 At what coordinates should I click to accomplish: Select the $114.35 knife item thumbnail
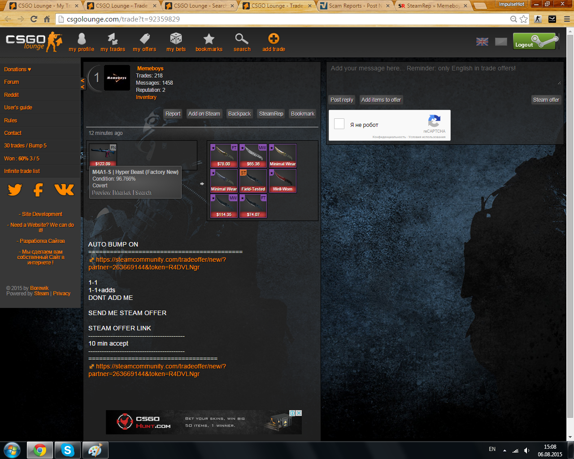[224, 206]
